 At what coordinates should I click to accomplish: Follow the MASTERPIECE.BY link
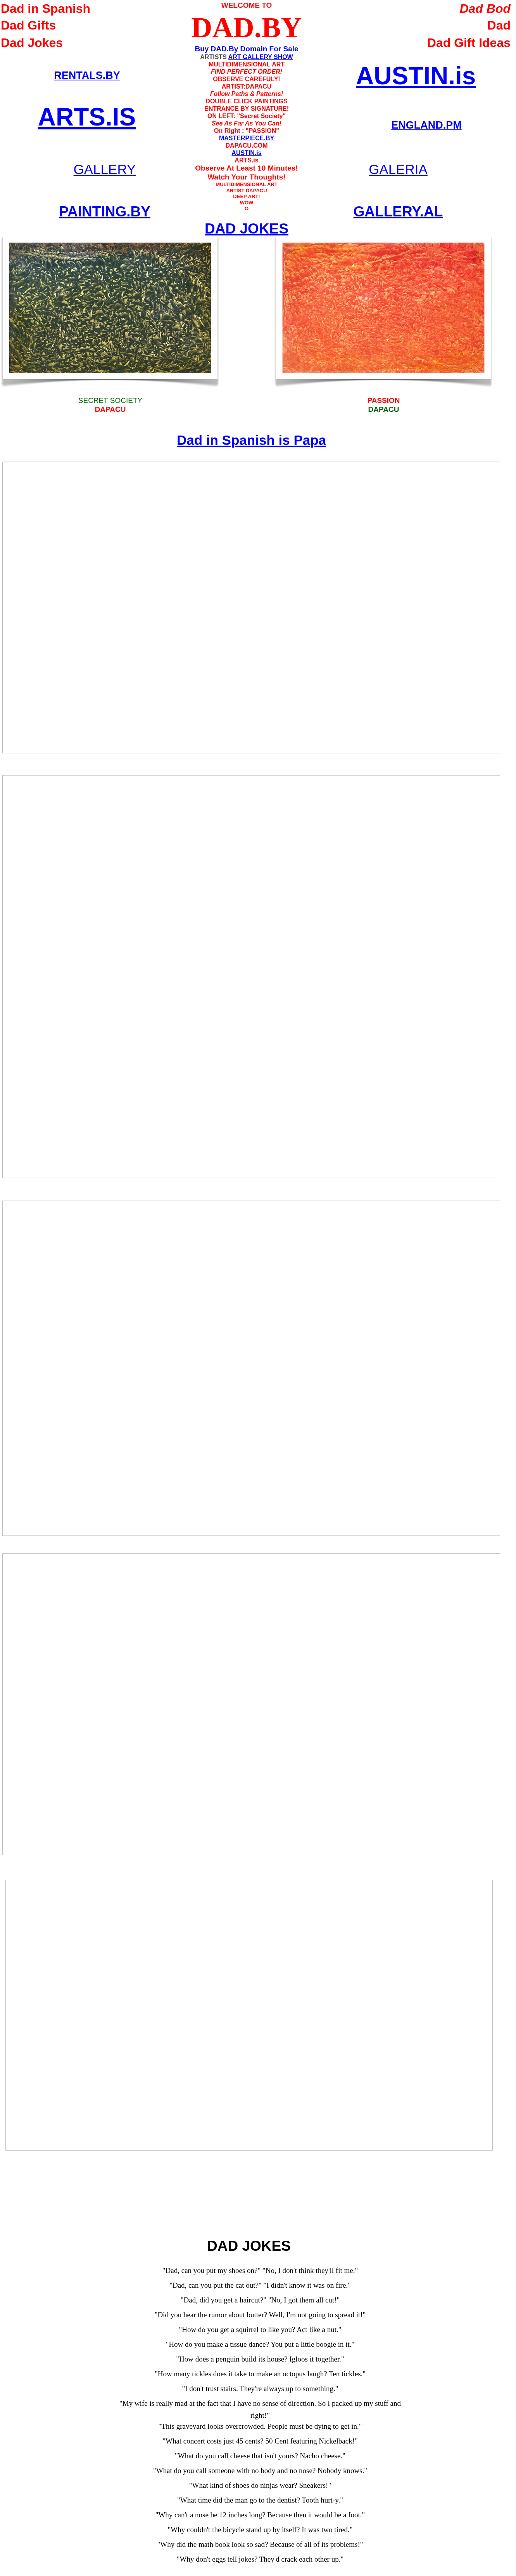coord(247,138)
